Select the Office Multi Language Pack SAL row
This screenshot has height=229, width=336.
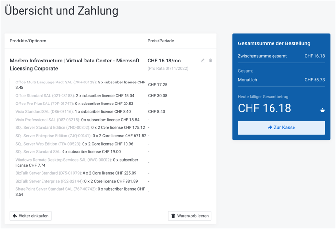[80, 85]
